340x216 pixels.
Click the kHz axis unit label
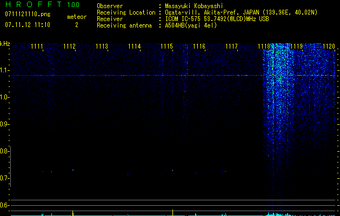(5, 44)
